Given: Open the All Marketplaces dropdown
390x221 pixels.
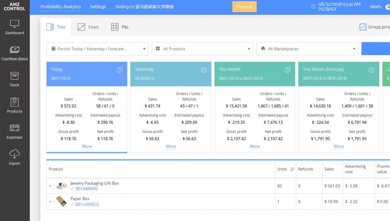Looking at the screenshot, I should [307, 49].
